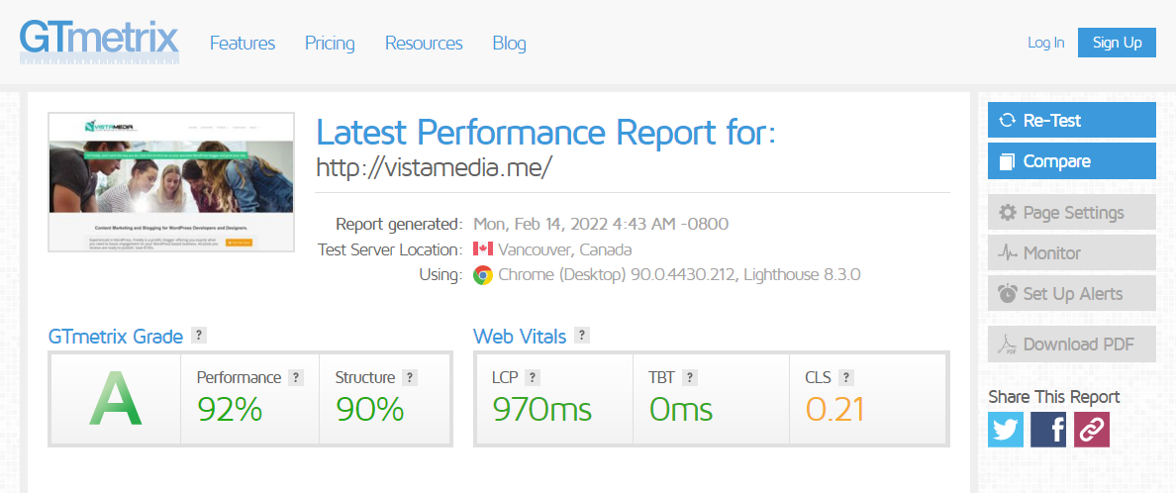The width and height of the screenshot is (1176, 493).
Task: Run the Re-Test button
Action: pos(1071,121)
